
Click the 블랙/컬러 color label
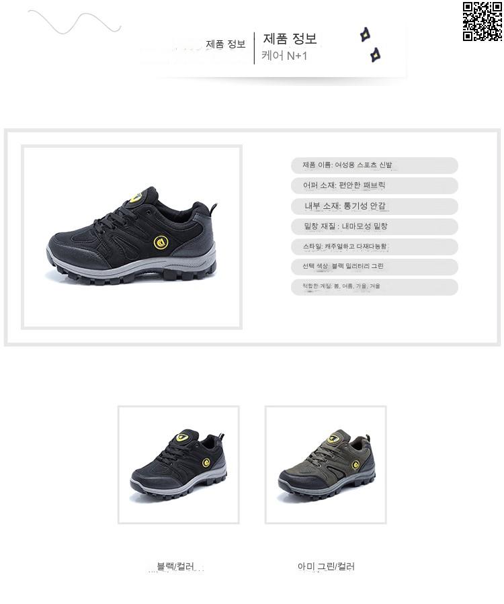[175, 566]
